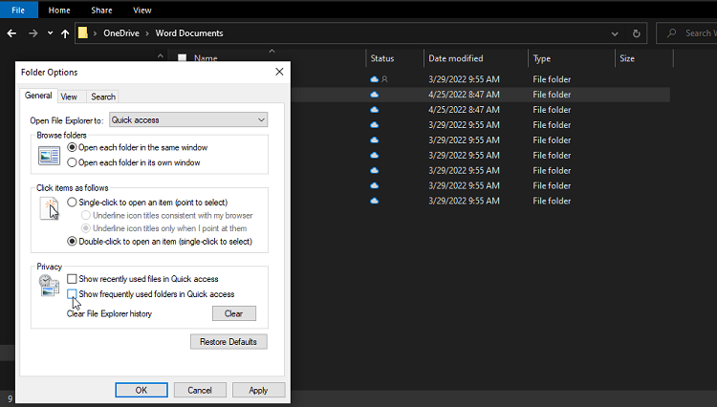Open the Share ribbon tab
Viewport: 717px width, 407px height.
[101, 11]
